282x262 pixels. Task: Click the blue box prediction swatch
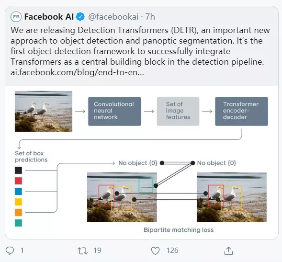pyautogui.click(x=18, y=191)
